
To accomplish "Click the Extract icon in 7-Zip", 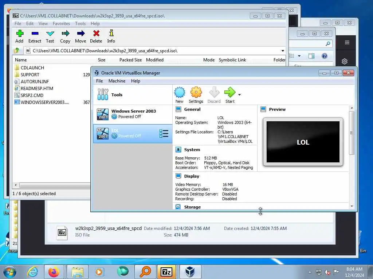I will pyautogui.click(x=35, y=36).
